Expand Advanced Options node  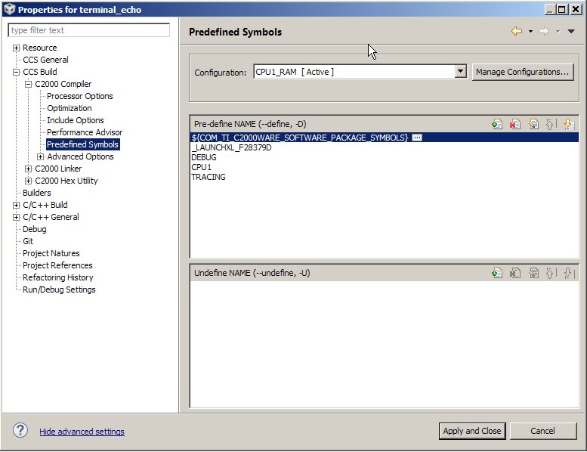coord(41,156)
